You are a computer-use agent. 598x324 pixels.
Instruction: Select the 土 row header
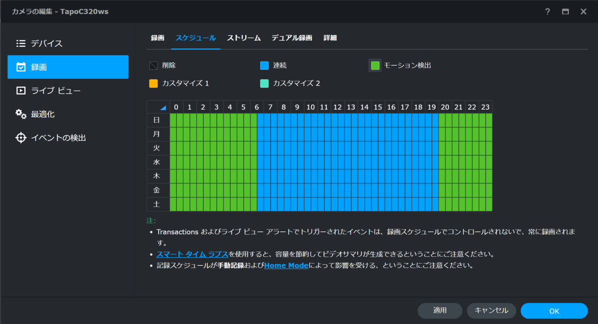tap(158, 204)
